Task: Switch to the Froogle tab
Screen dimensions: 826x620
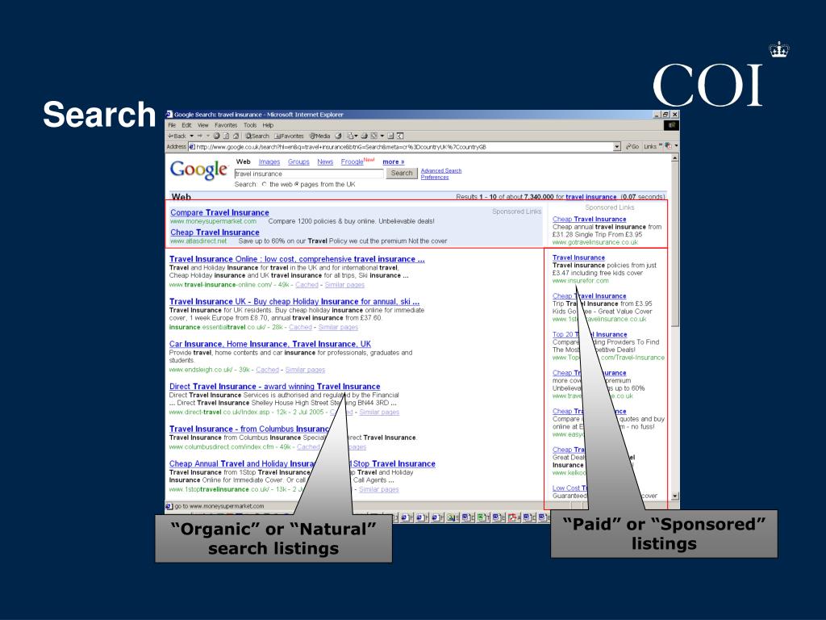Action: coord(352,161)
